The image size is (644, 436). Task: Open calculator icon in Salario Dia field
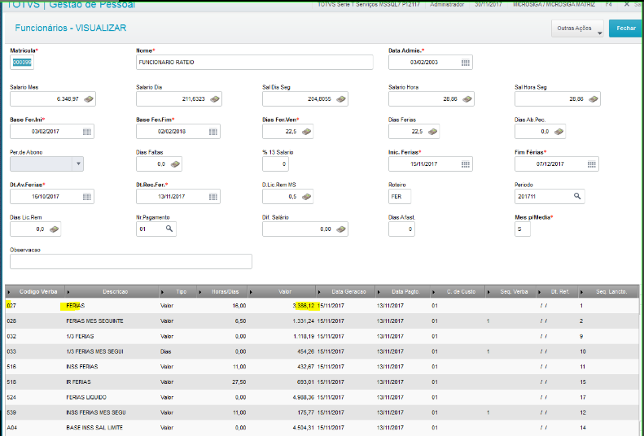coord(214,99)
